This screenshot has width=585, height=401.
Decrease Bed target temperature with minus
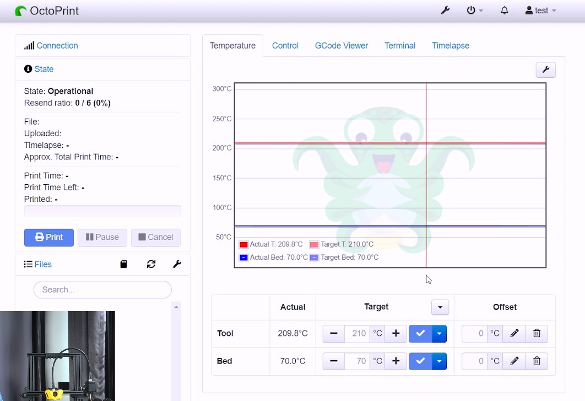pos(333,361)
